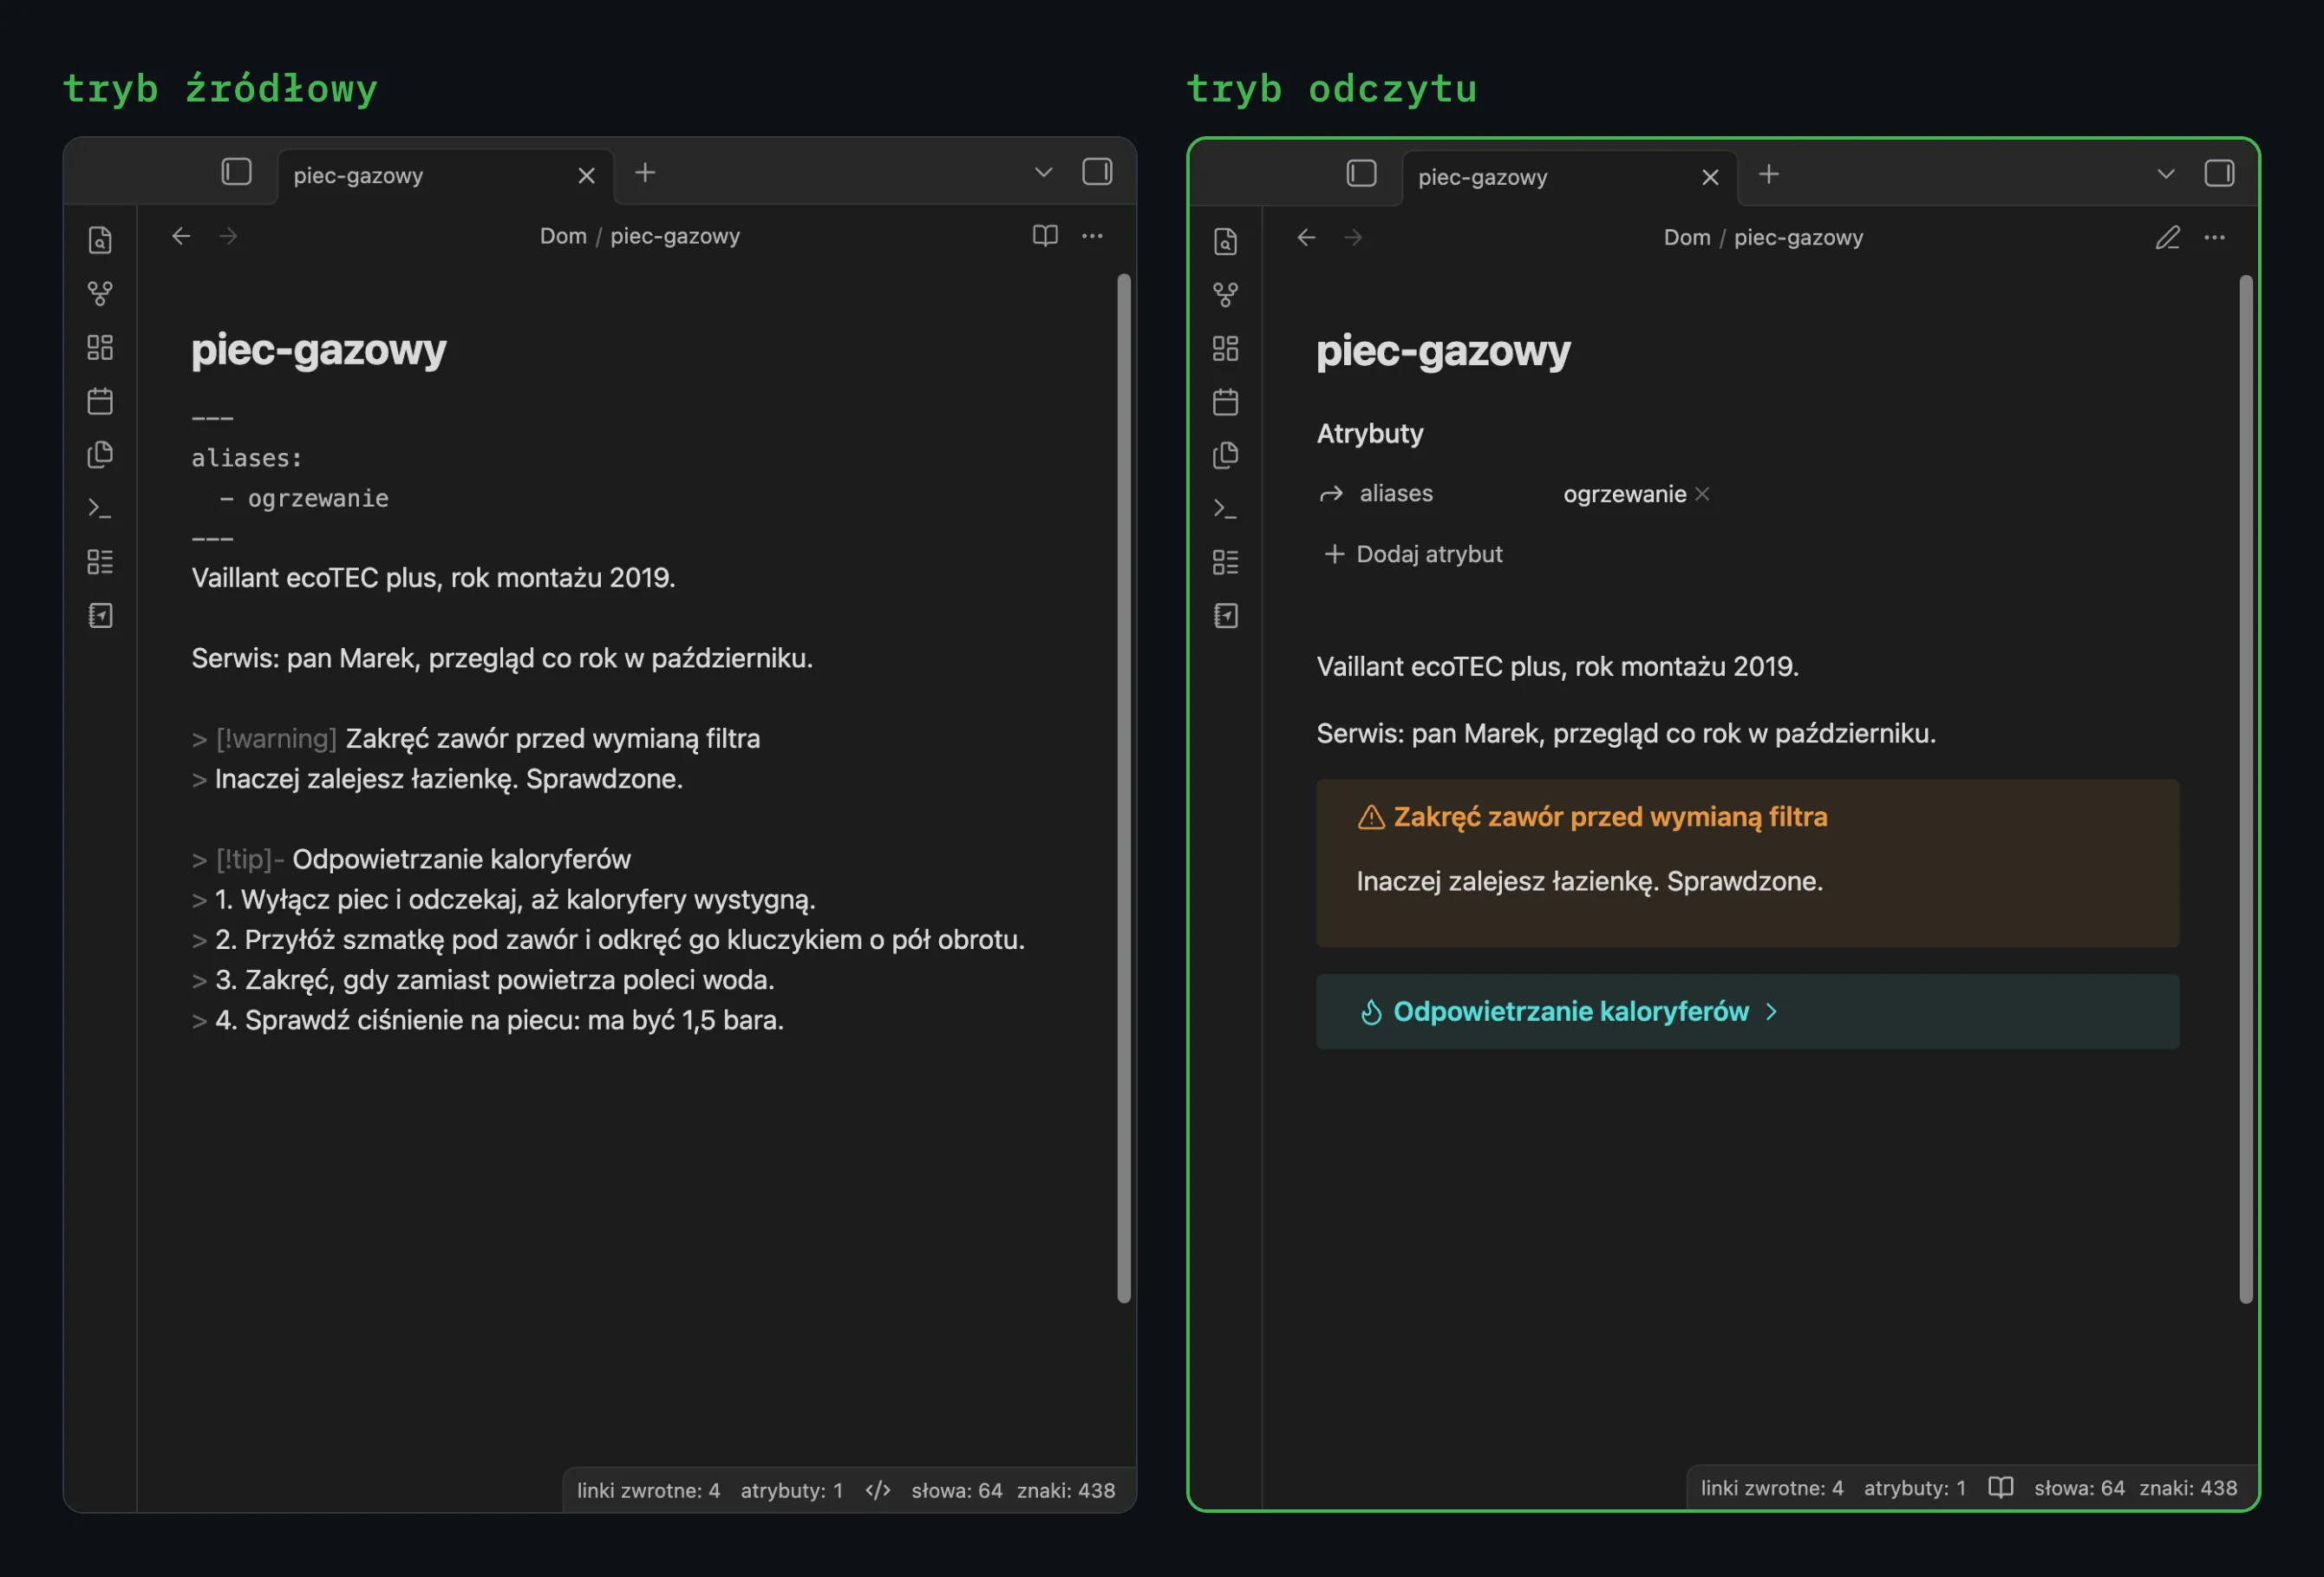Add new tab in source window

645,173
